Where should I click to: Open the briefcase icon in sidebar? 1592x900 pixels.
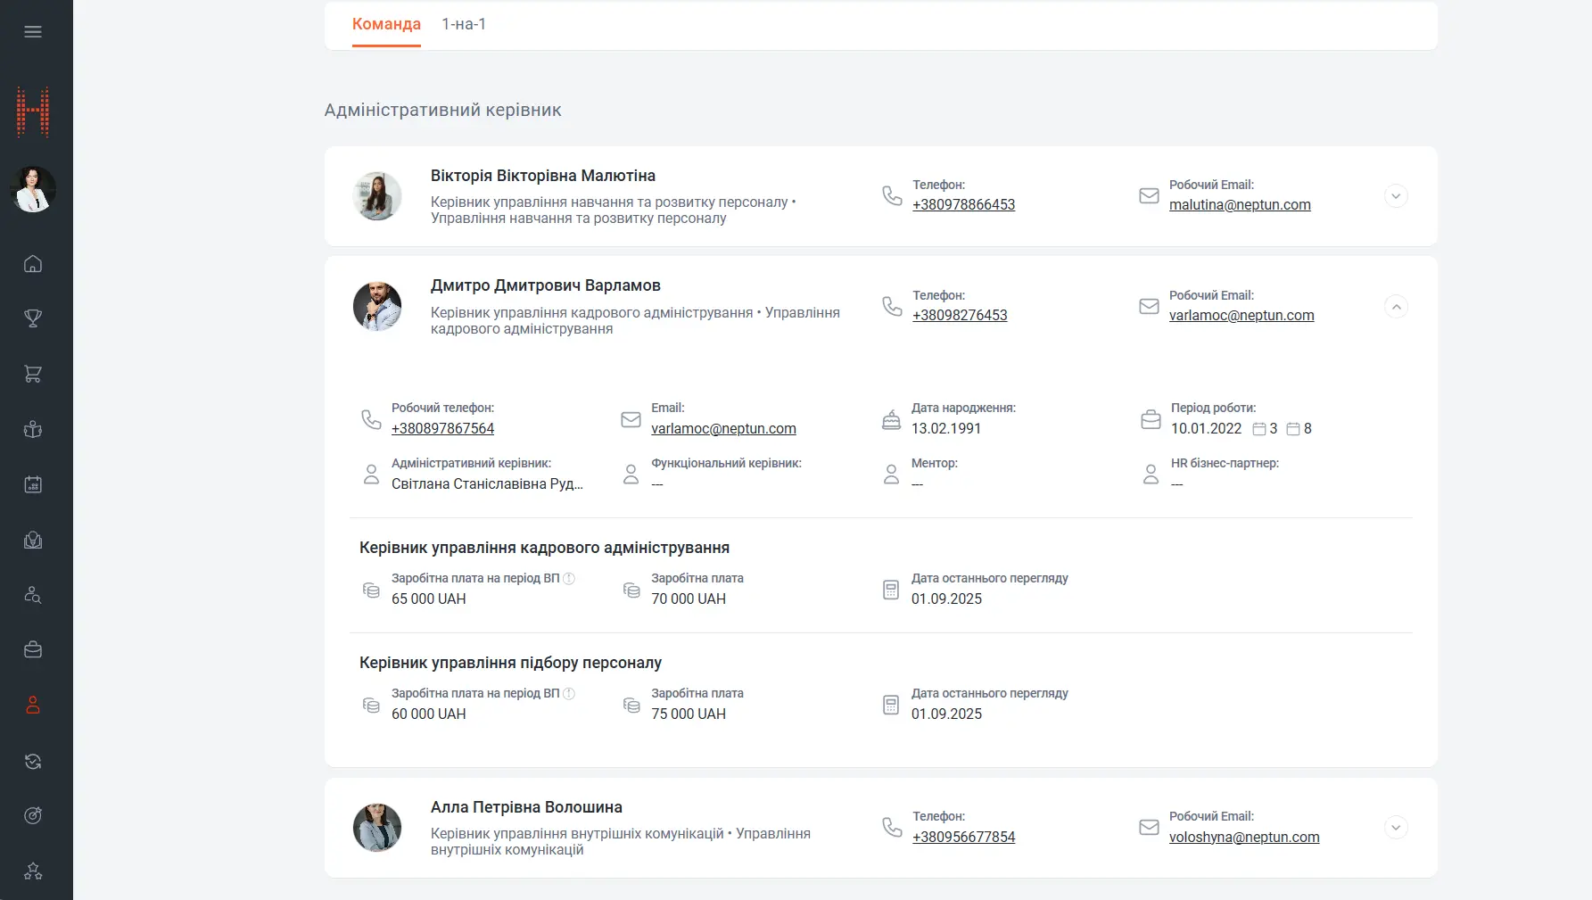(33, 650)
